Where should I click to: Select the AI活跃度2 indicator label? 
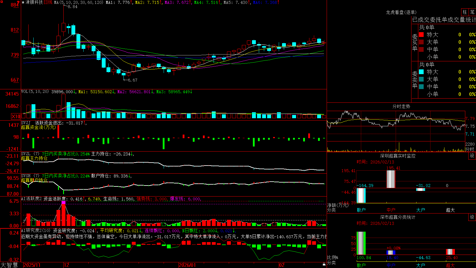(x=32, y=199)
